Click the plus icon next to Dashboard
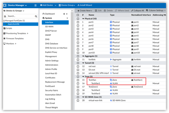 (64, 14)
